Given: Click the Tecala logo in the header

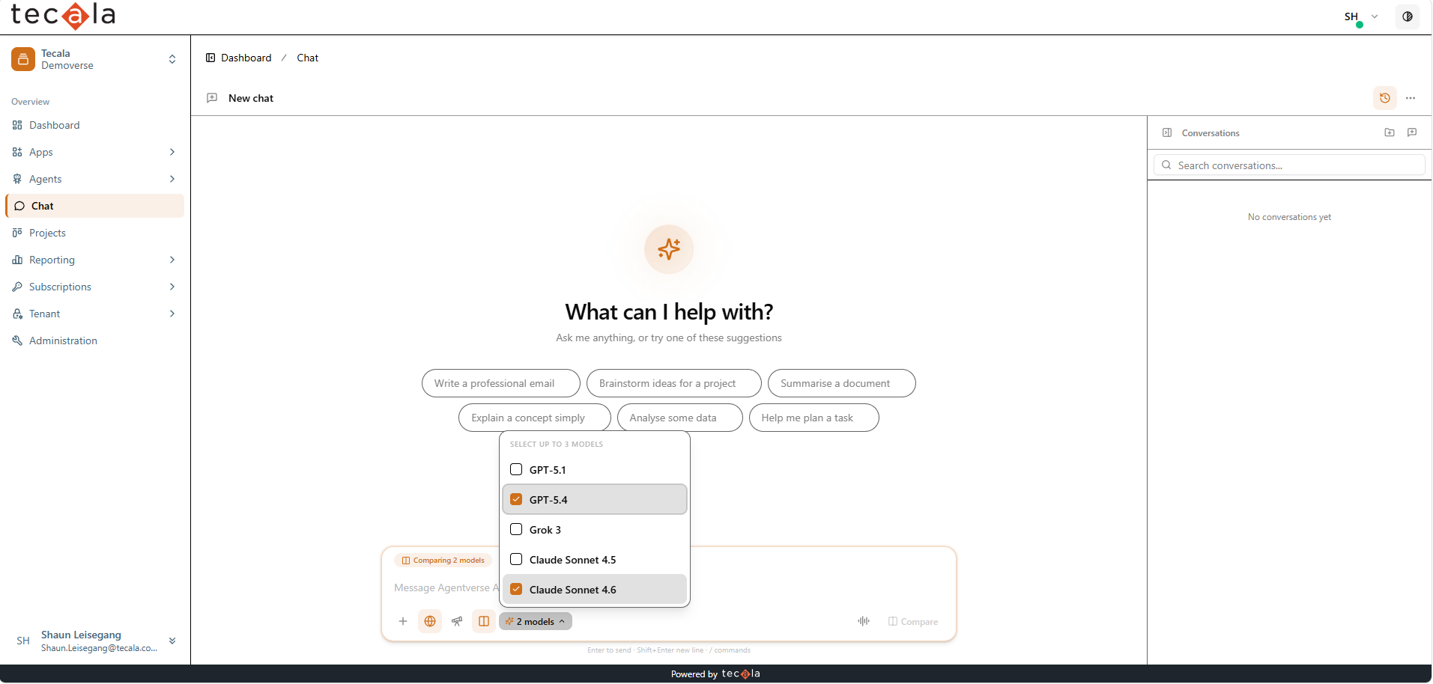Looking at the screenshot, I should (x=63, y=16).
